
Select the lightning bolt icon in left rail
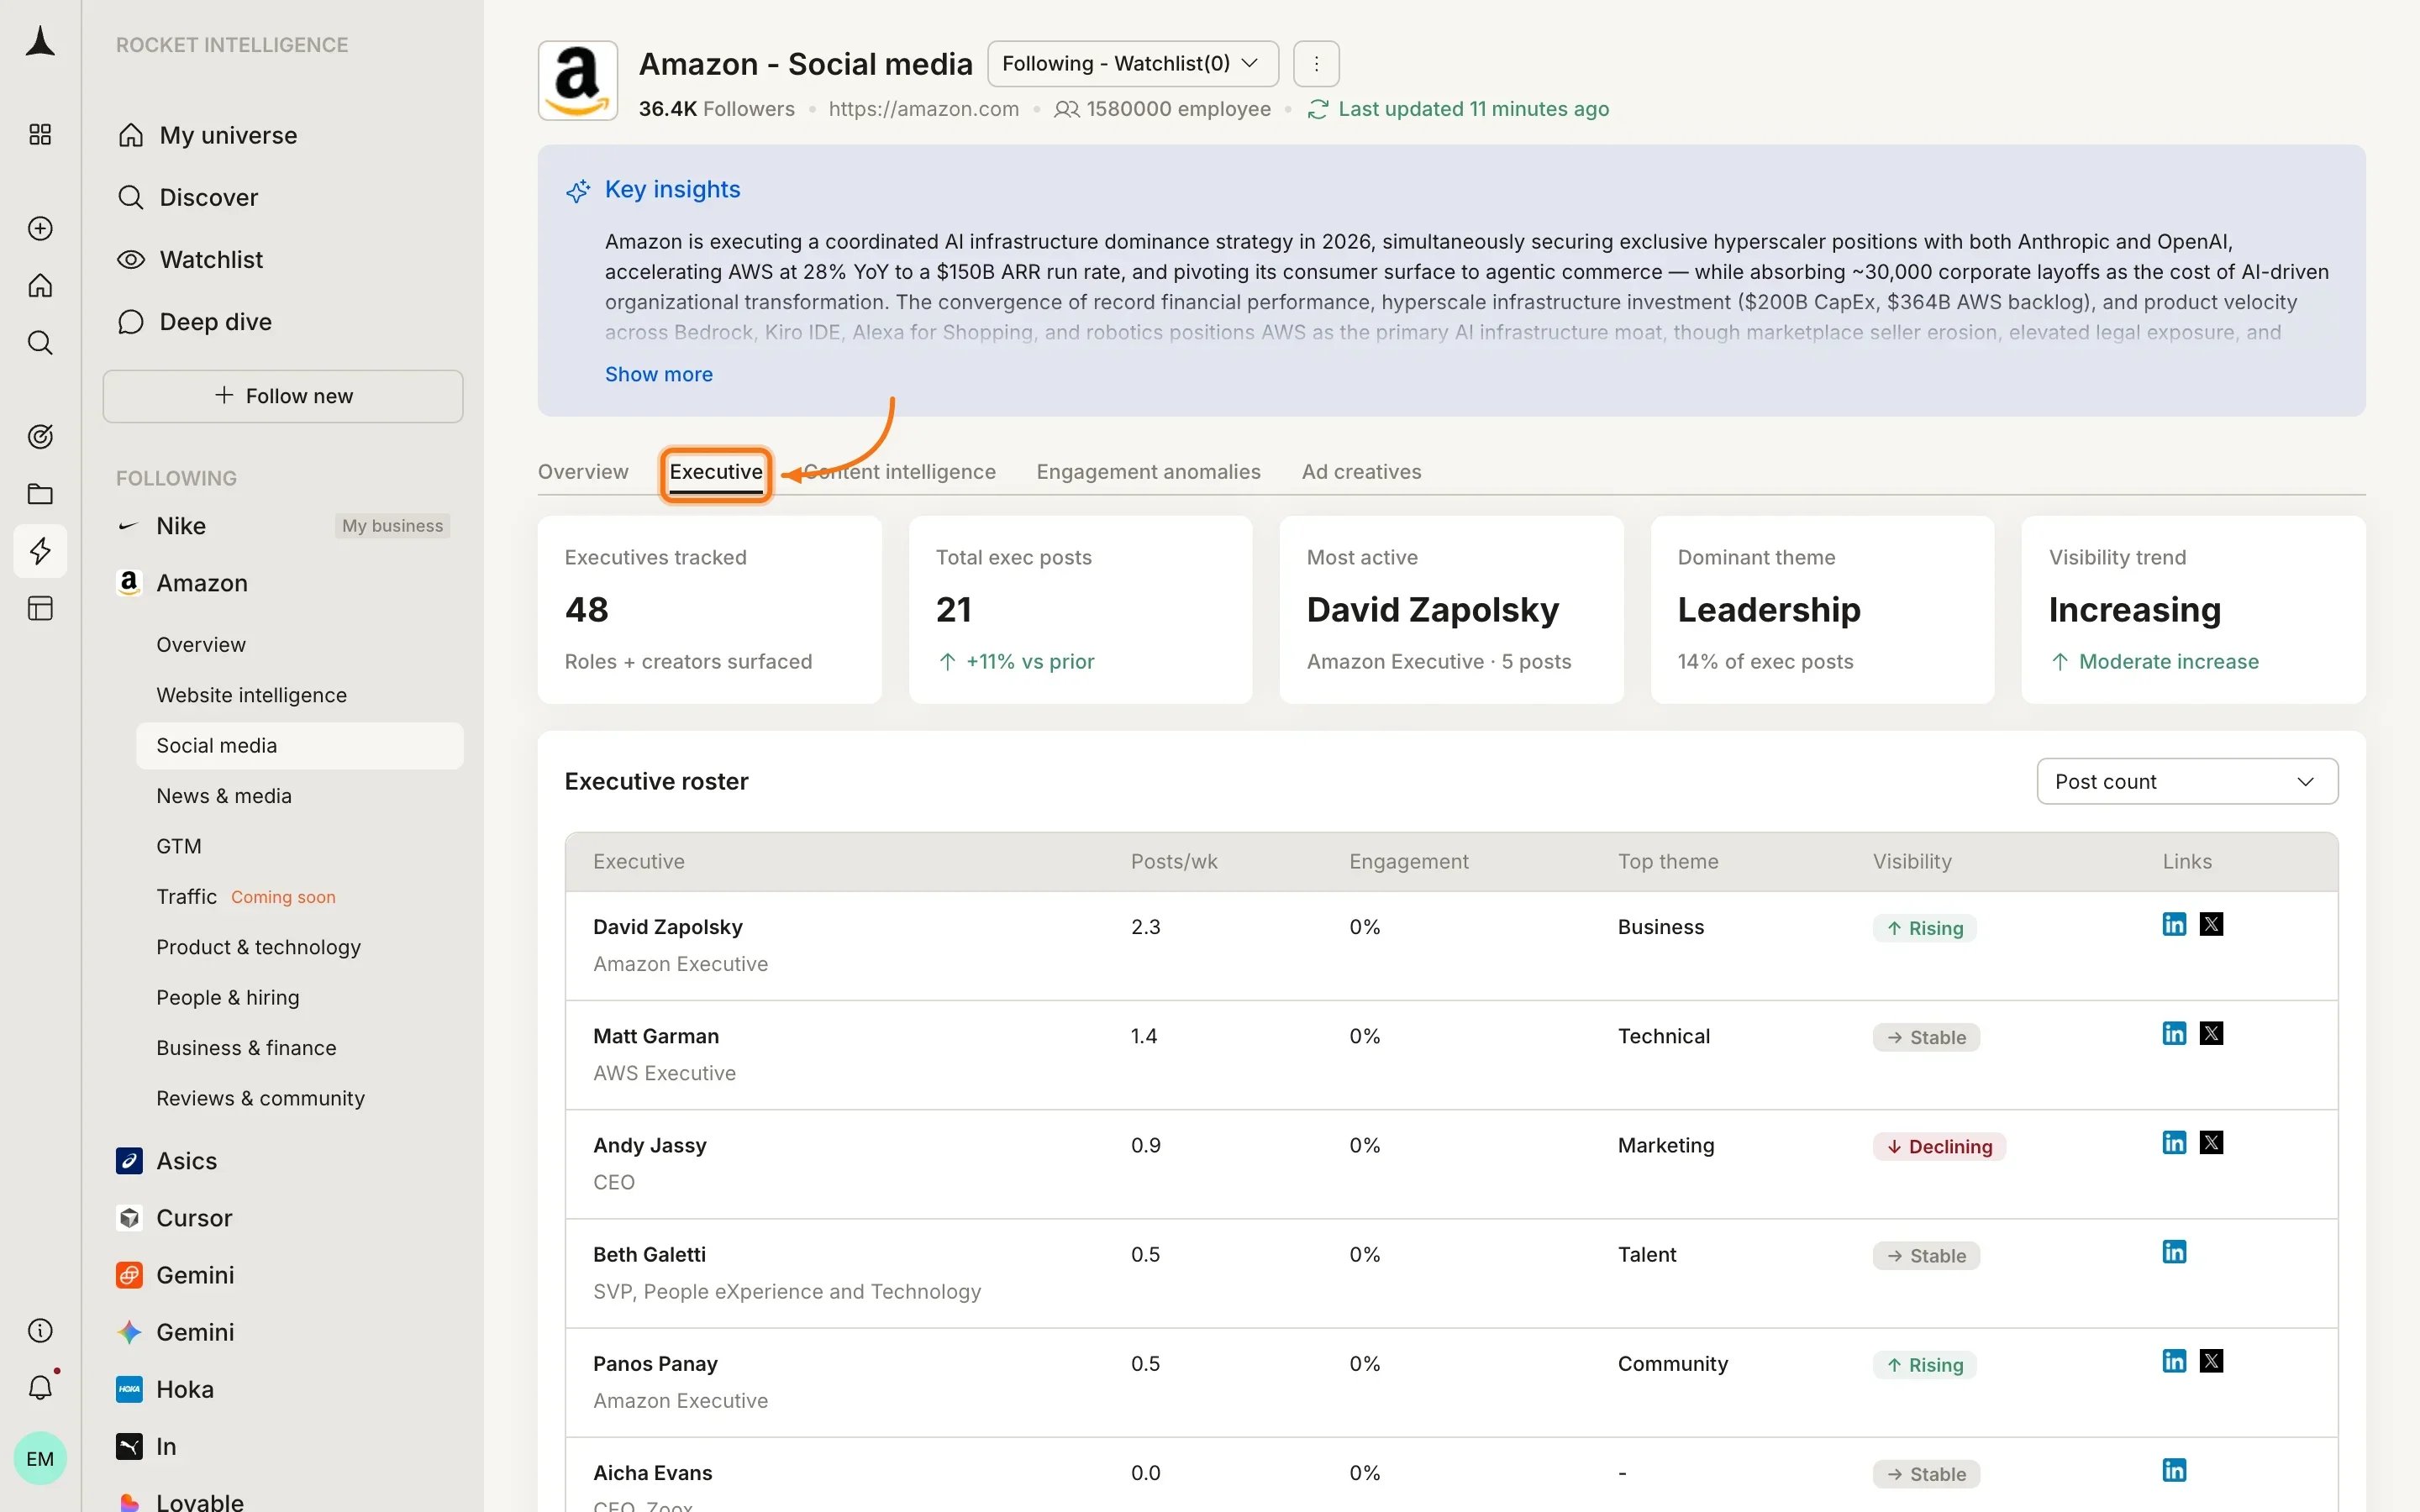click(40, 551)
